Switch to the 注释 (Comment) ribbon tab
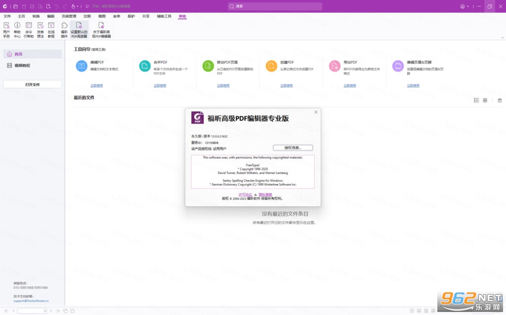 (87, 16)
